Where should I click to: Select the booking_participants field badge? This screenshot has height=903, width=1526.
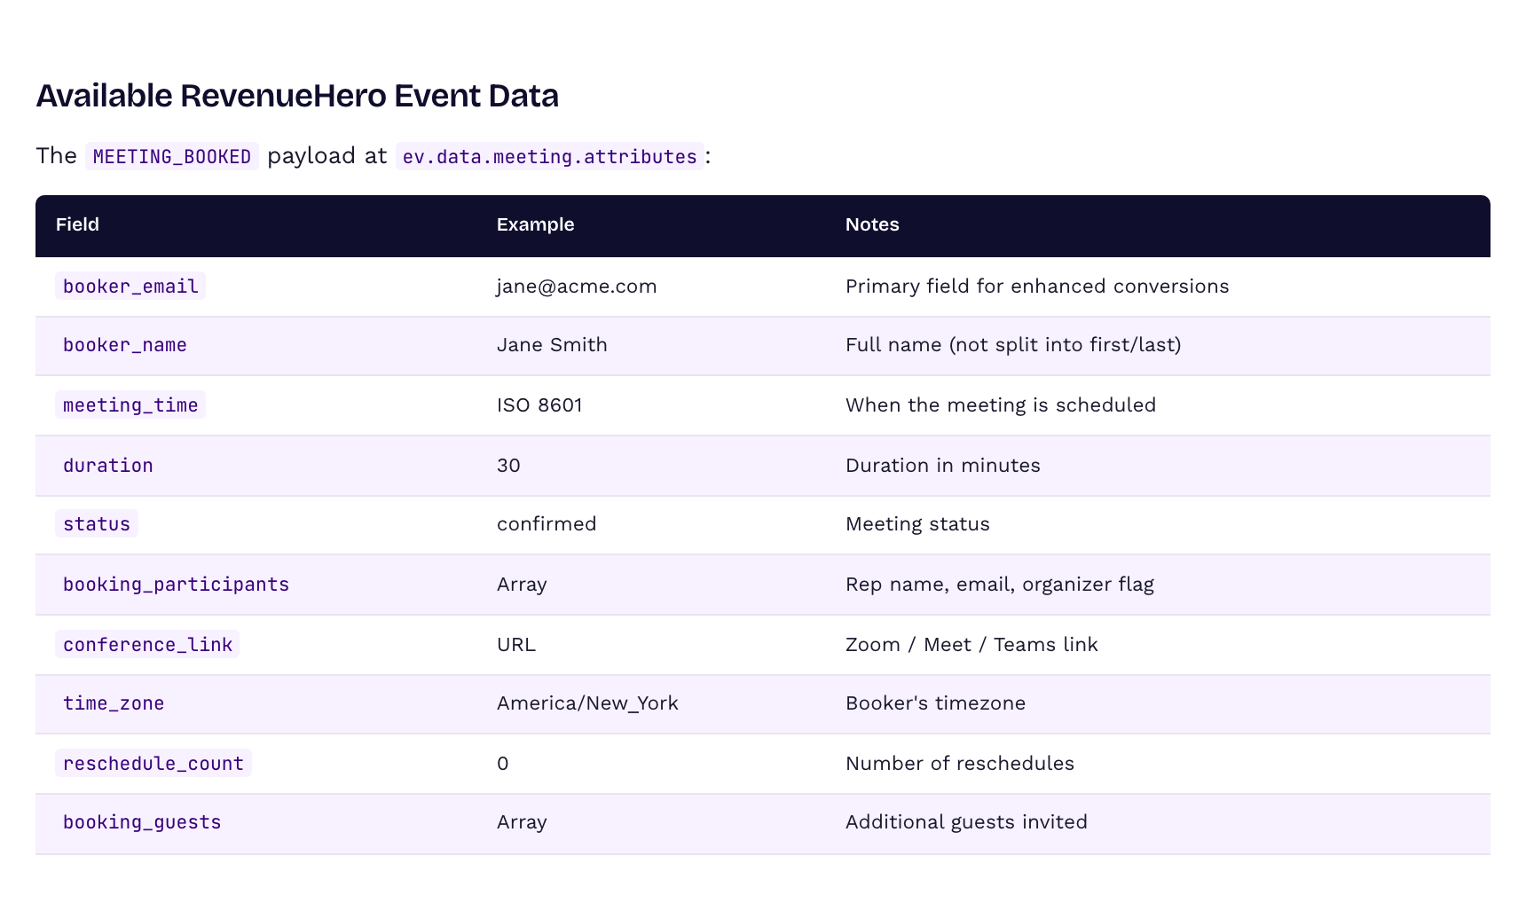pos(176,584)
